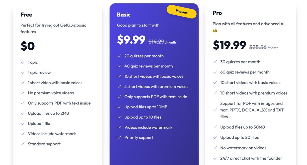Click the checkmark next to "No premium voice videos"
The image size is (307, 165).
[23, 93]
